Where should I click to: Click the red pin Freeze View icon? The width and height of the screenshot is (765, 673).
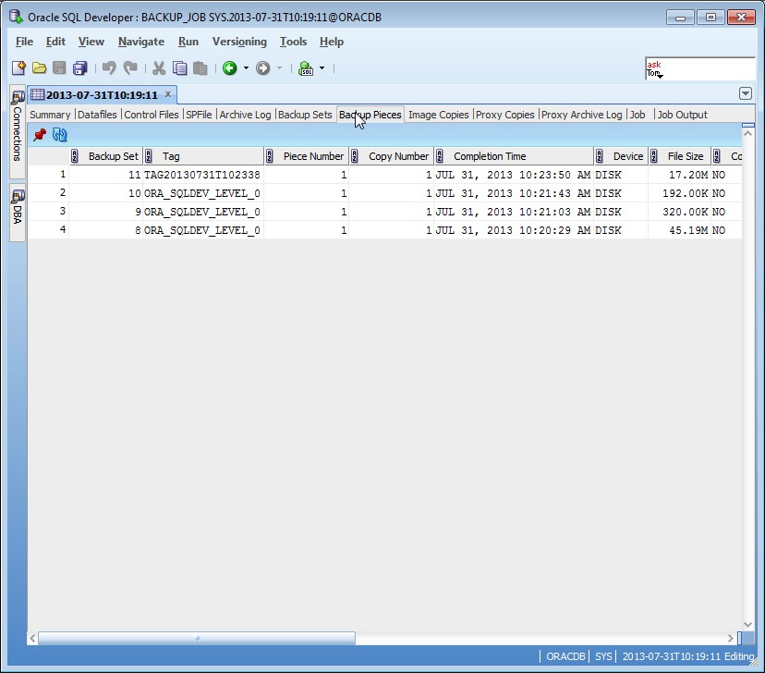[40, 135]
